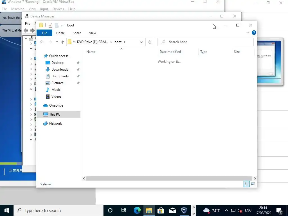This screenshot has width=288, height=216.
Task: Open Task View on the taskbar
Action: (x=124, y=210)
